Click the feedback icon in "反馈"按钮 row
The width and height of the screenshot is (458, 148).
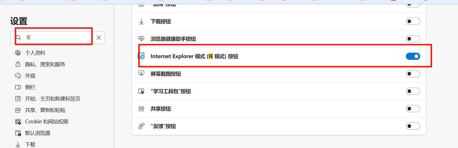coord(141,126)
